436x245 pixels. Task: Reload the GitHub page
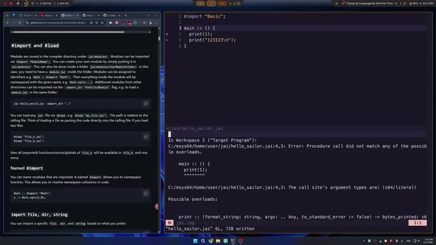[x=20, y=22]
